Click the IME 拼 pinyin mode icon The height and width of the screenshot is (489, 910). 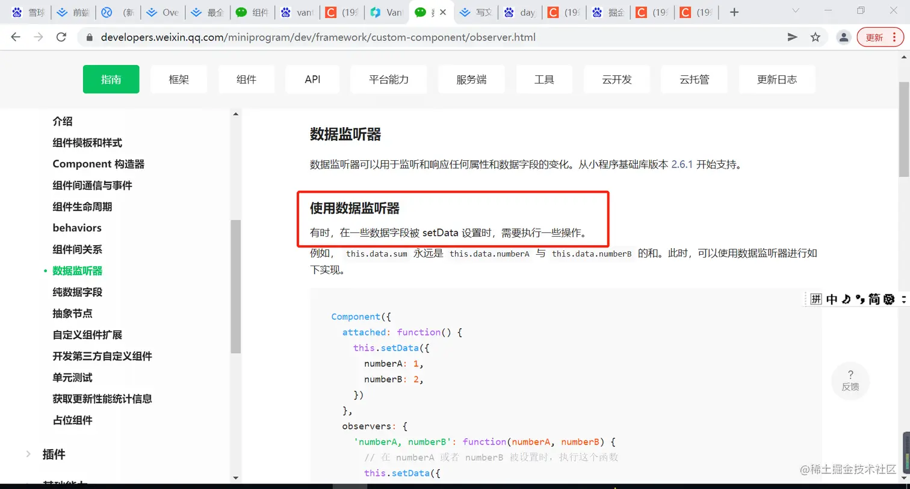[816, 299]
